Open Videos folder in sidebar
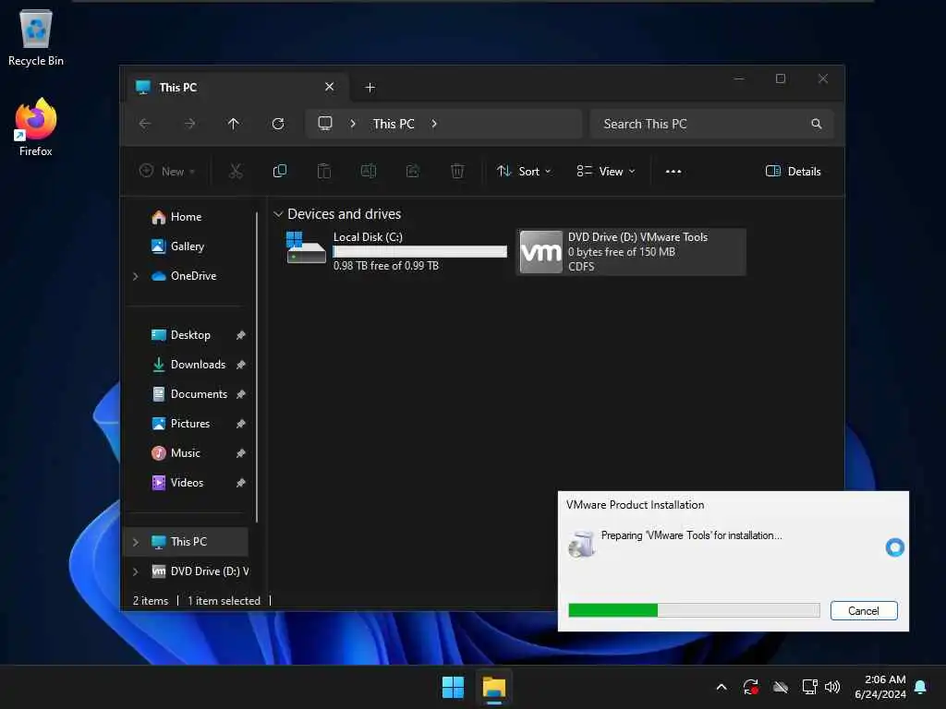The height and width of the screenshot is (709, 946). tap(186, 483)
